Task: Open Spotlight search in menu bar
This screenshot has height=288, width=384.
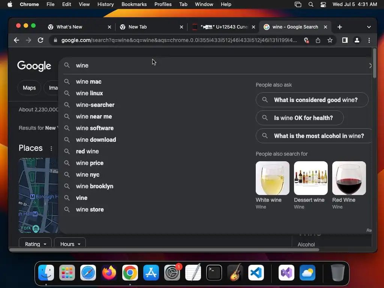Action: click(311, 4)
